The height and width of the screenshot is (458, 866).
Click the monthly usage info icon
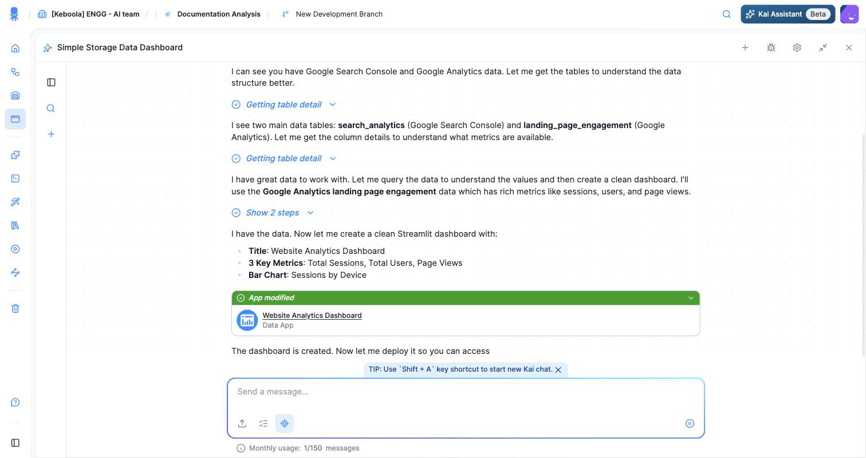pyautogui.click(x=241, y=448)
